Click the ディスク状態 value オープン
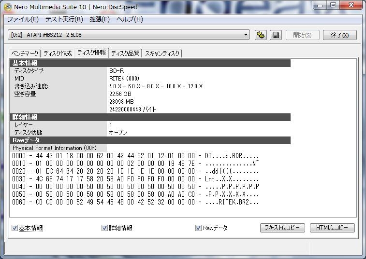Image resolution: width=366 pixels, height=259 pixels. click(118, 133)
